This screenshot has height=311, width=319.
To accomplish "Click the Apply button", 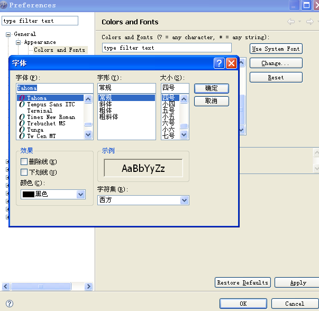I will pyautogui.click(x=298, y=282).
